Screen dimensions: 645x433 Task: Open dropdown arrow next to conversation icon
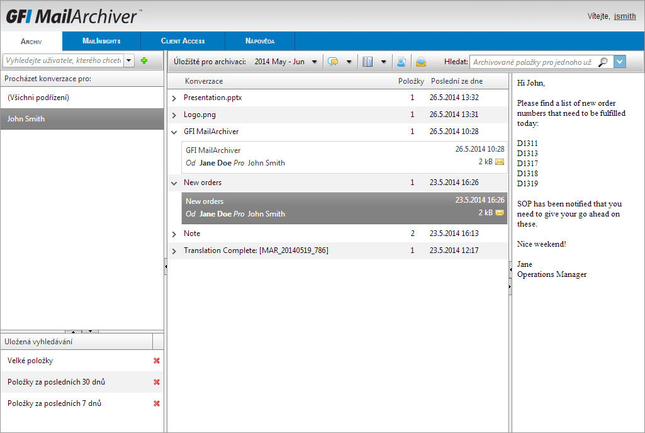[x=349, y=62]
